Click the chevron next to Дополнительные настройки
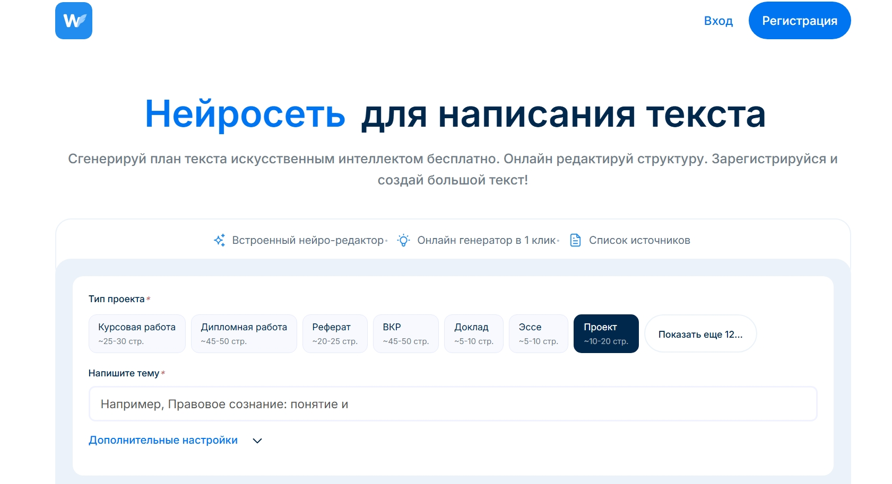This screenshot has height=484, width=892. click(x=257, y=441)
